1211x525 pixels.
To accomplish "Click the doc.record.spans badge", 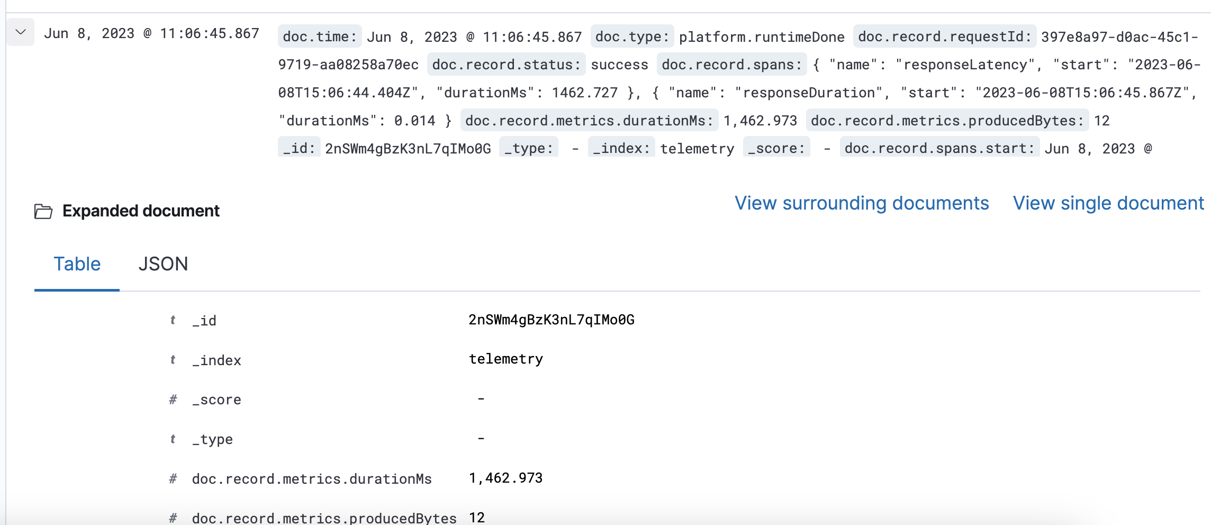I will pyautogui.click(x=731, y=65).
